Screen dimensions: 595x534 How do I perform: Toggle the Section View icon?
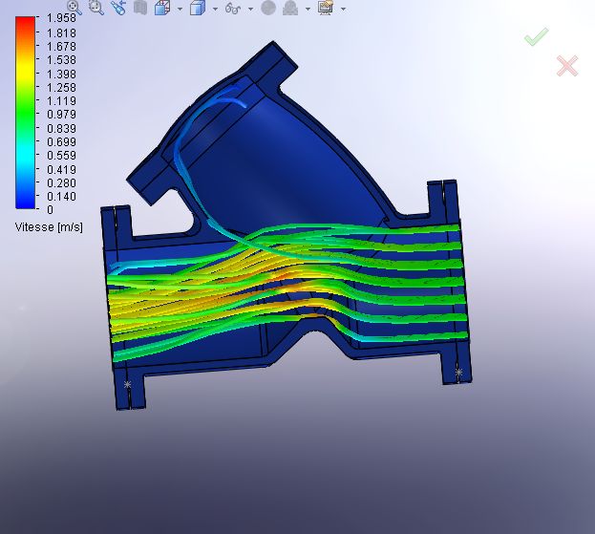coord(140,8)
